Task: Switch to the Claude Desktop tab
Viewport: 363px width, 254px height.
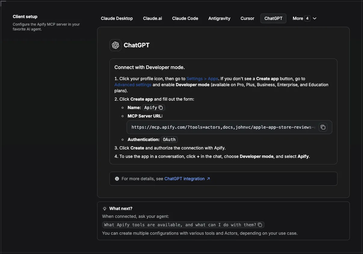Action: point(117,18)
